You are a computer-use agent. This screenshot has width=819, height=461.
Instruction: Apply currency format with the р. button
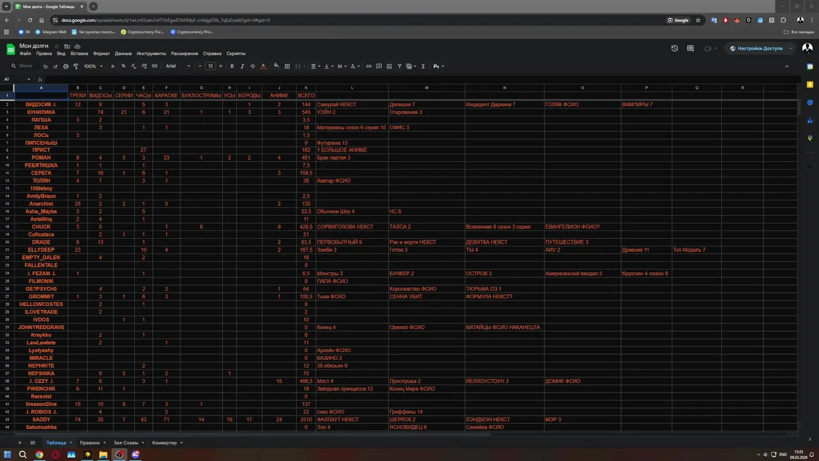[113, 66]
